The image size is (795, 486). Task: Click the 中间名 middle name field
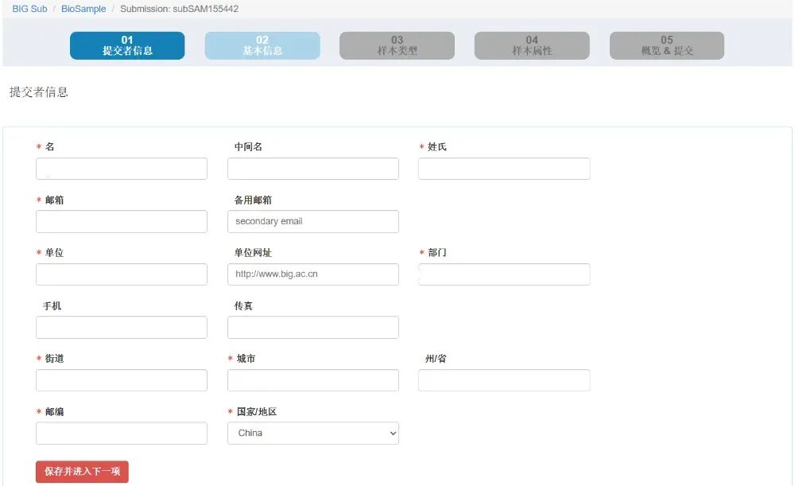click(x=312, y=168)
